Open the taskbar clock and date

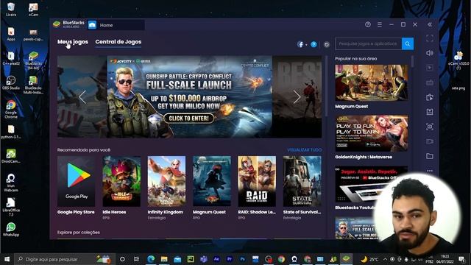(445, 258)
